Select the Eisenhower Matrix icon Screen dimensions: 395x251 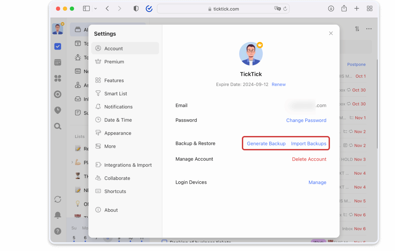click(58, 78)
